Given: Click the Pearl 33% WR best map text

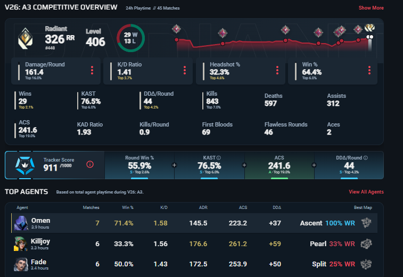Looking at the screenshot, I should tap(332, 244).
